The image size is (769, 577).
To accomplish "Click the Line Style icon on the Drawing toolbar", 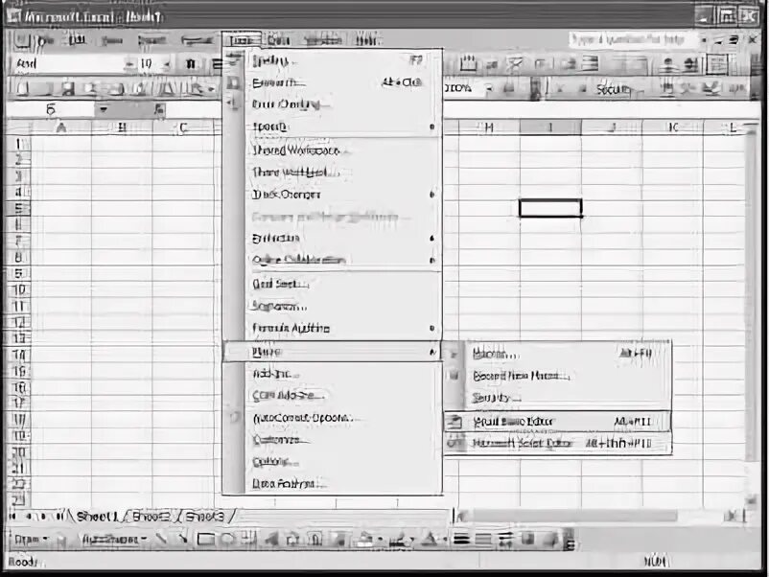I will click(x=461, y=539).
